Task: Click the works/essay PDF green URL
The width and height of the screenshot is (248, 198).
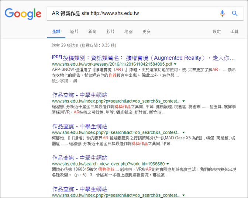Action: tap(112, 64)
